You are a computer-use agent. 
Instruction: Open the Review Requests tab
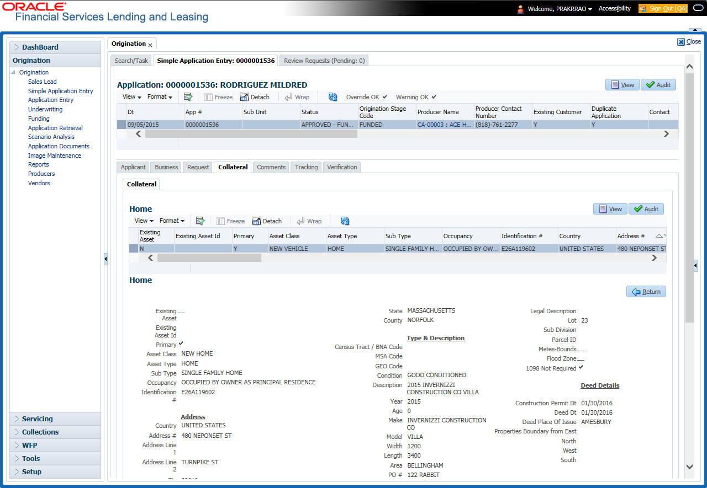coord(324,61)
